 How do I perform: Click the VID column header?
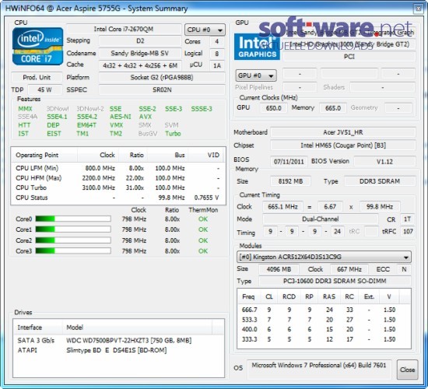tap(206, 155)
